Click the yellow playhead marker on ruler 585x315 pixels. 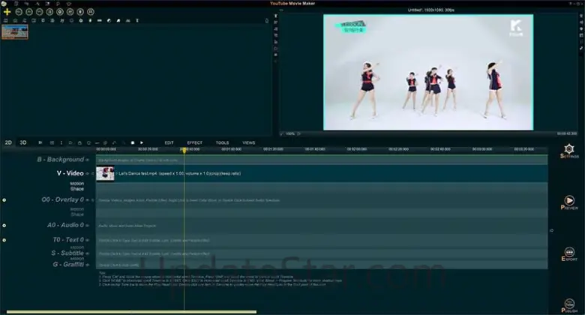pos(184,150)
